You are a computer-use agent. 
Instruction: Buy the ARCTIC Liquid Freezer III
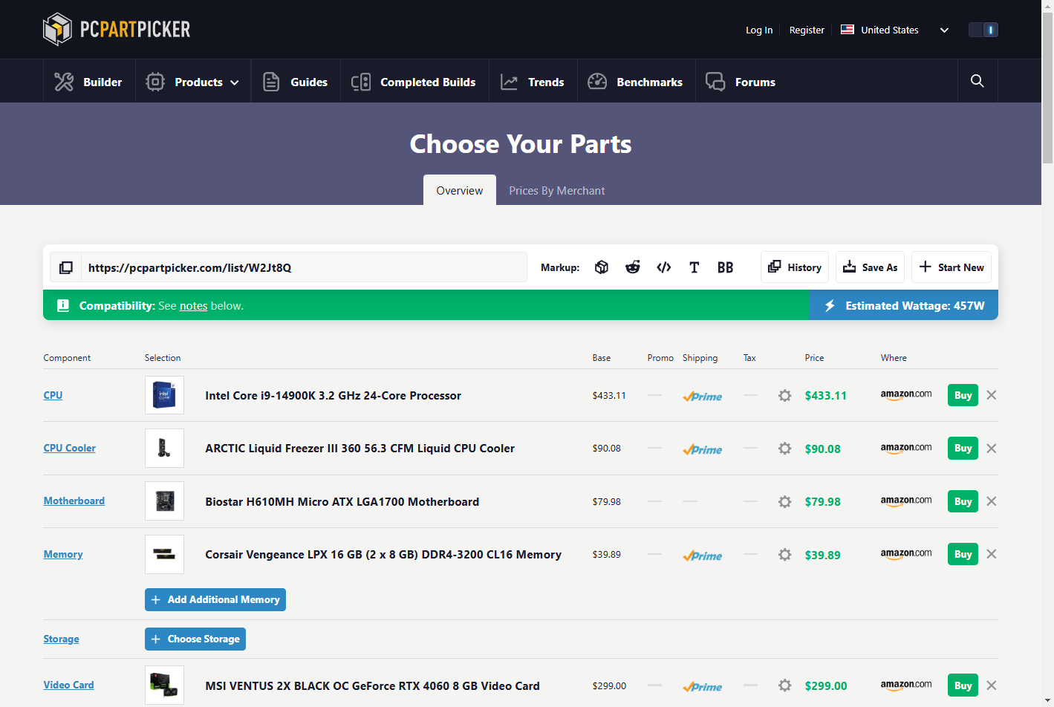click(963, 448)
